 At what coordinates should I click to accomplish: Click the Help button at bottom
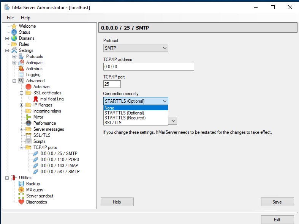(x=117, y=202)
